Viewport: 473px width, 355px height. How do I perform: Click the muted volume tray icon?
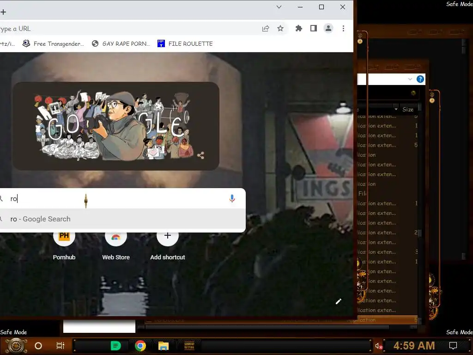coord(379,346)
